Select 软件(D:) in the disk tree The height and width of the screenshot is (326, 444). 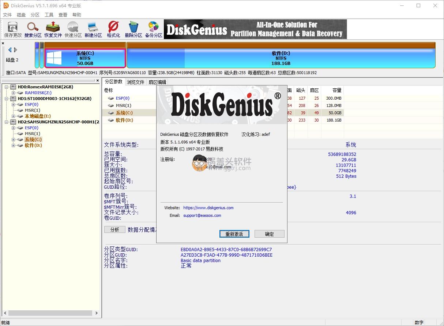pos(33,145)
